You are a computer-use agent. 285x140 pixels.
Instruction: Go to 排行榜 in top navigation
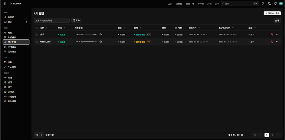click(201, 4)
